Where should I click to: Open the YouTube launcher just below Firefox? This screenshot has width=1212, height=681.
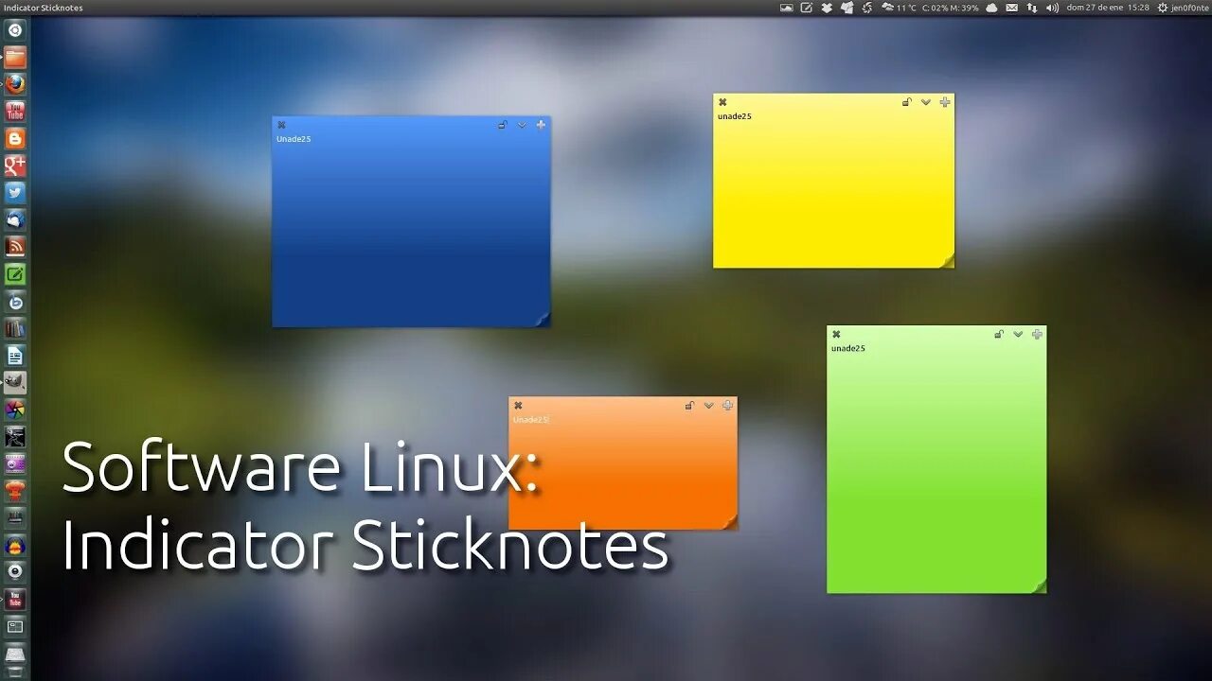coord(14,112)
